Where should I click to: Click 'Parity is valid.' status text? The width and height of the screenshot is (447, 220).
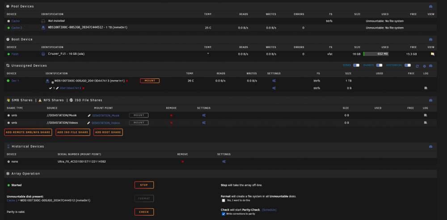16,212
